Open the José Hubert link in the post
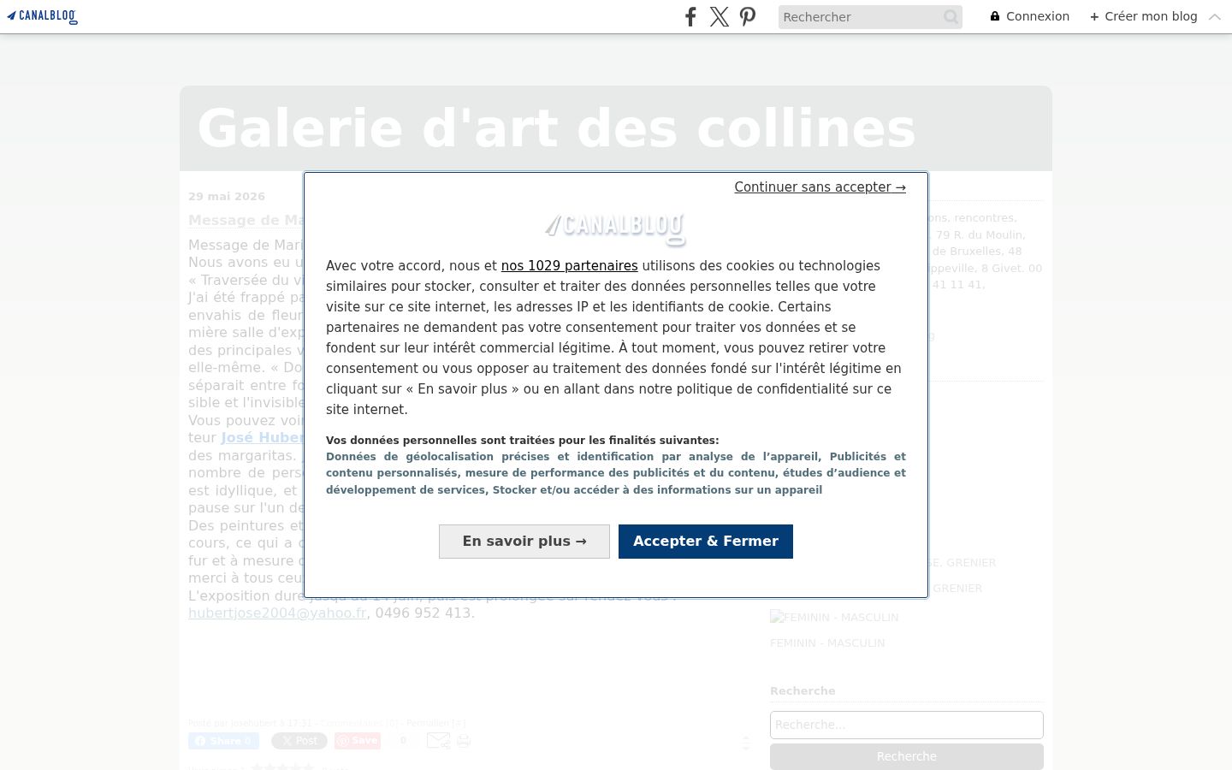 point(262,438)
